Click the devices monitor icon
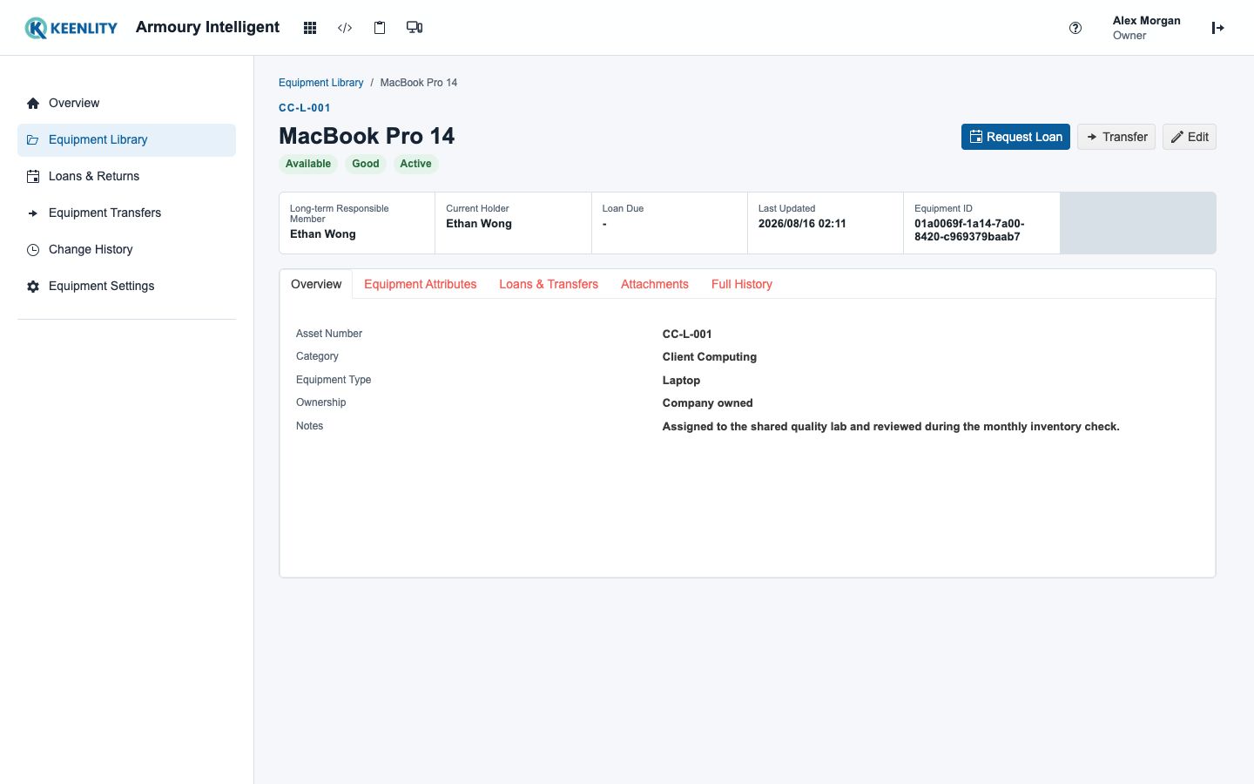Image resolution: width=1254 pixels, height=784 pixels. point(415,28)
